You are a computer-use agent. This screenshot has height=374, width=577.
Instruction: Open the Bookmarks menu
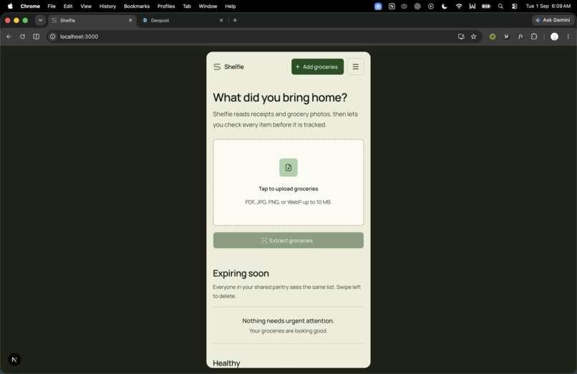[137, 6]
